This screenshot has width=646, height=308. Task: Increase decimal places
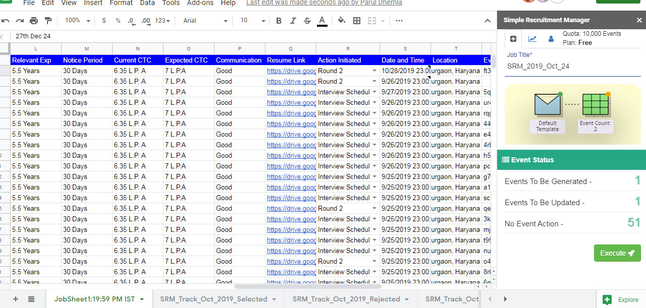click(x=146, y=21)
